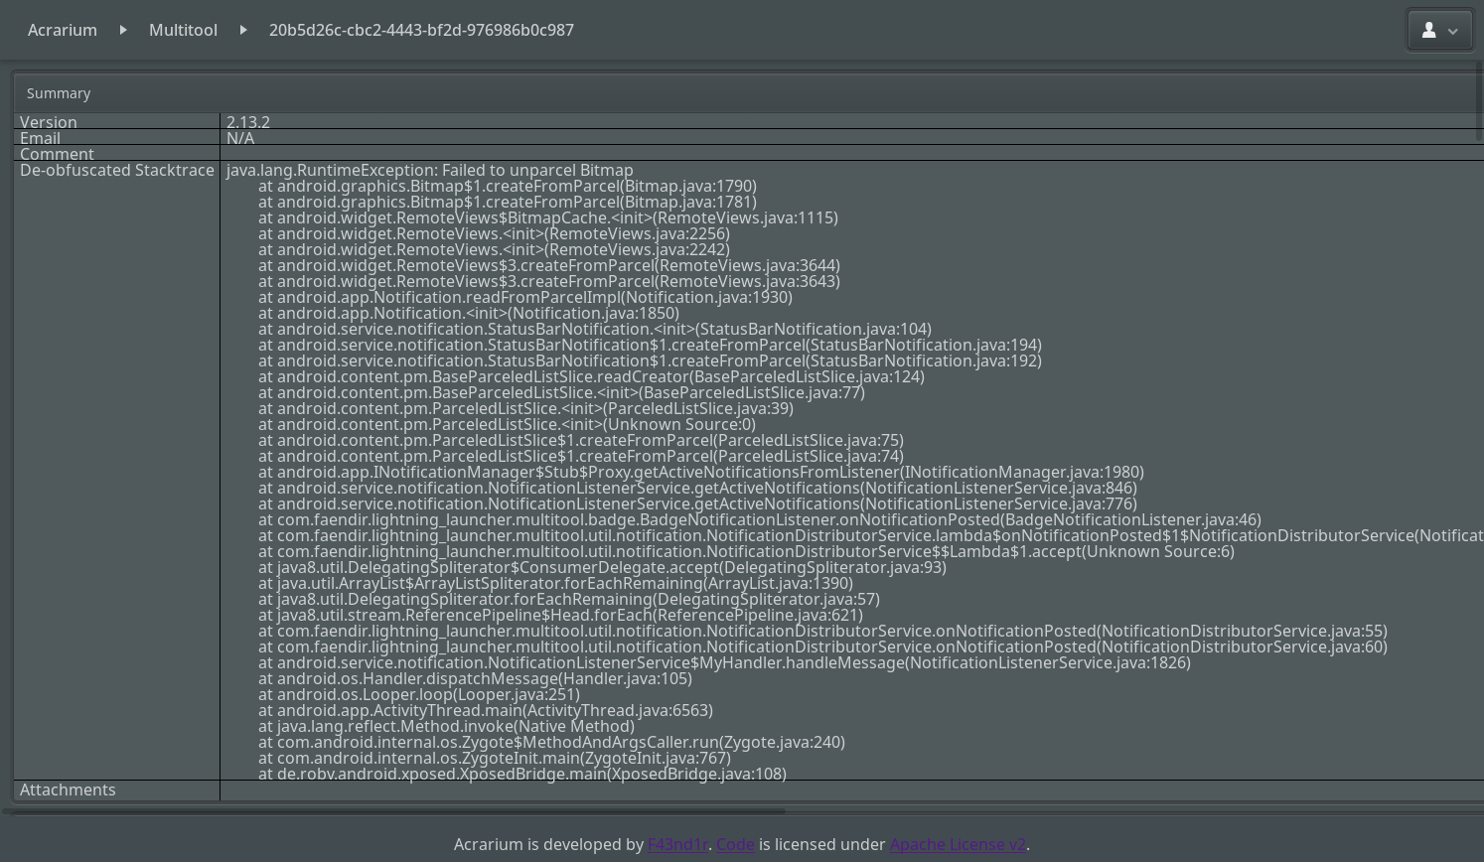Open the Multitool app breadcrumb
Screen dimensions: 1484x862
coord(183,30)
